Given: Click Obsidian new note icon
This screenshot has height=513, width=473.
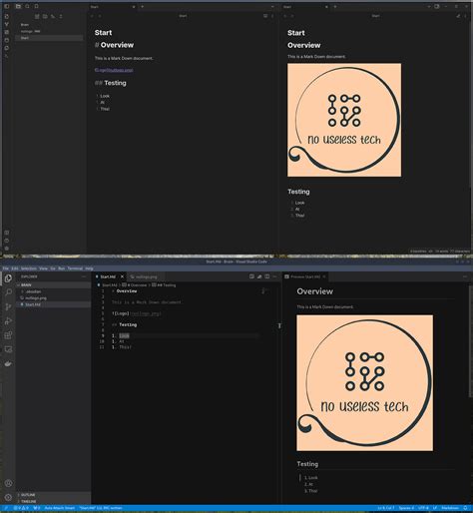Looking at the screenshot, I should point(37,16).
